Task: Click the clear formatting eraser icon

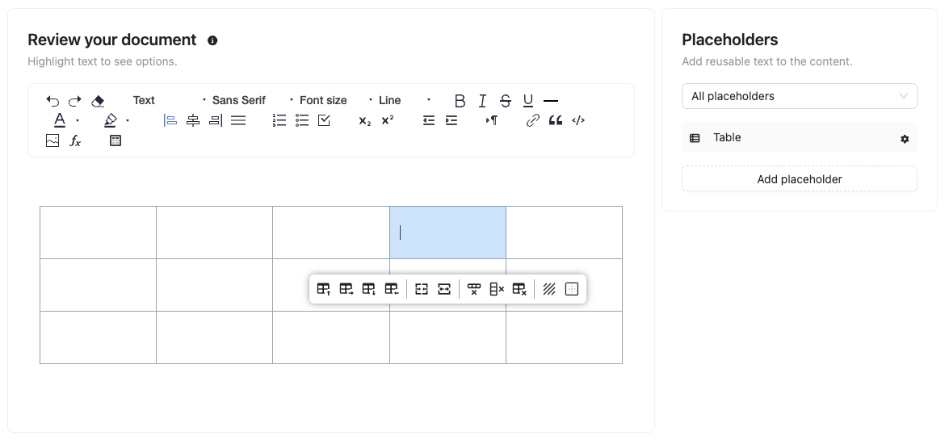Action: pos(98,101)
